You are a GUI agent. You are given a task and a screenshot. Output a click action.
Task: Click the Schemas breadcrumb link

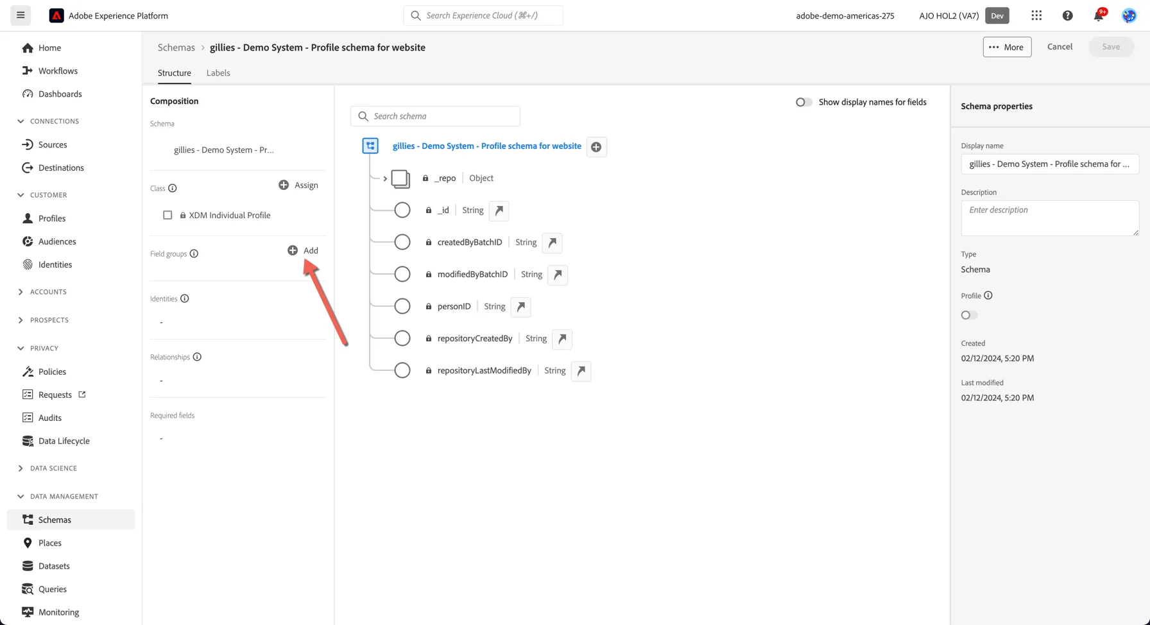click(x=176, y=47)
